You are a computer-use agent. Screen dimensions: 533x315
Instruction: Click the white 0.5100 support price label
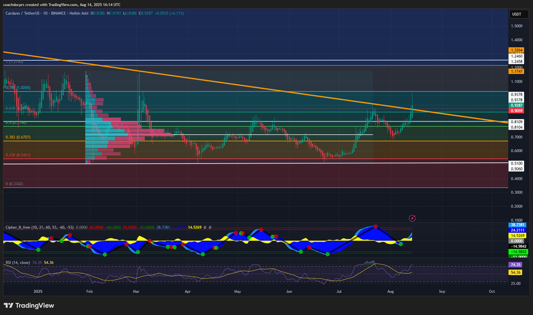[517, 163]
